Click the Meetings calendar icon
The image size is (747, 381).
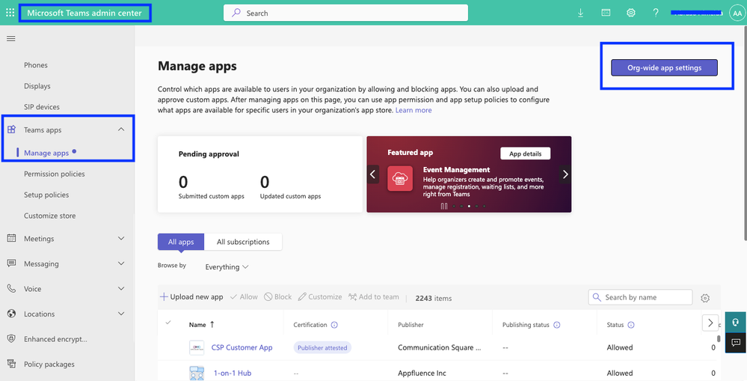11,238
